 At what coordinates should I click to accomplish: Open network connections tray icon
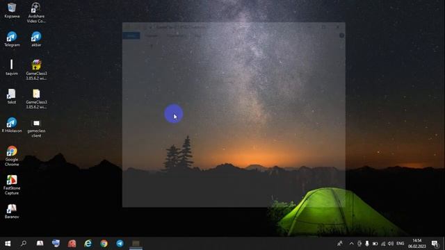[383, 244]
